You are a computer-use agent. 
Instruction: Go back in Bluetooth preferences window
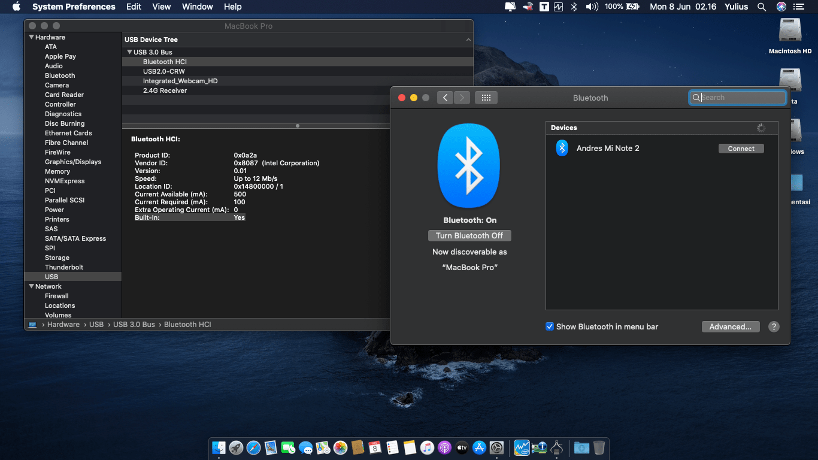click(x=445, y=98)
